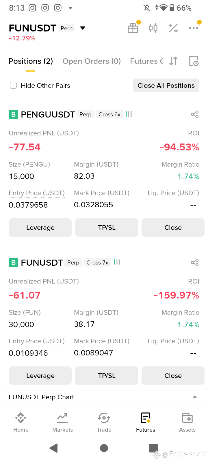Tap the sort arrows icon
208x462 pixels.
173,61
